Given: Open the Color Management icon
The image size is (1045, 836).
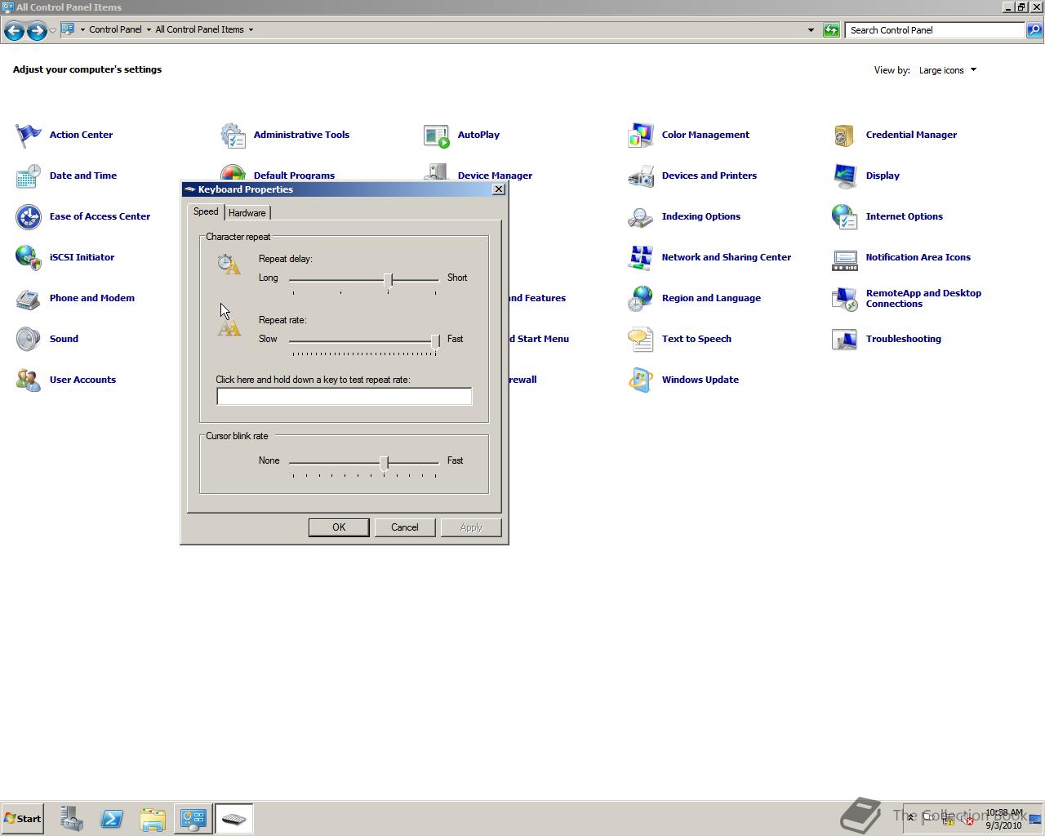Looking at the screenshot, I should pos(641,135).
